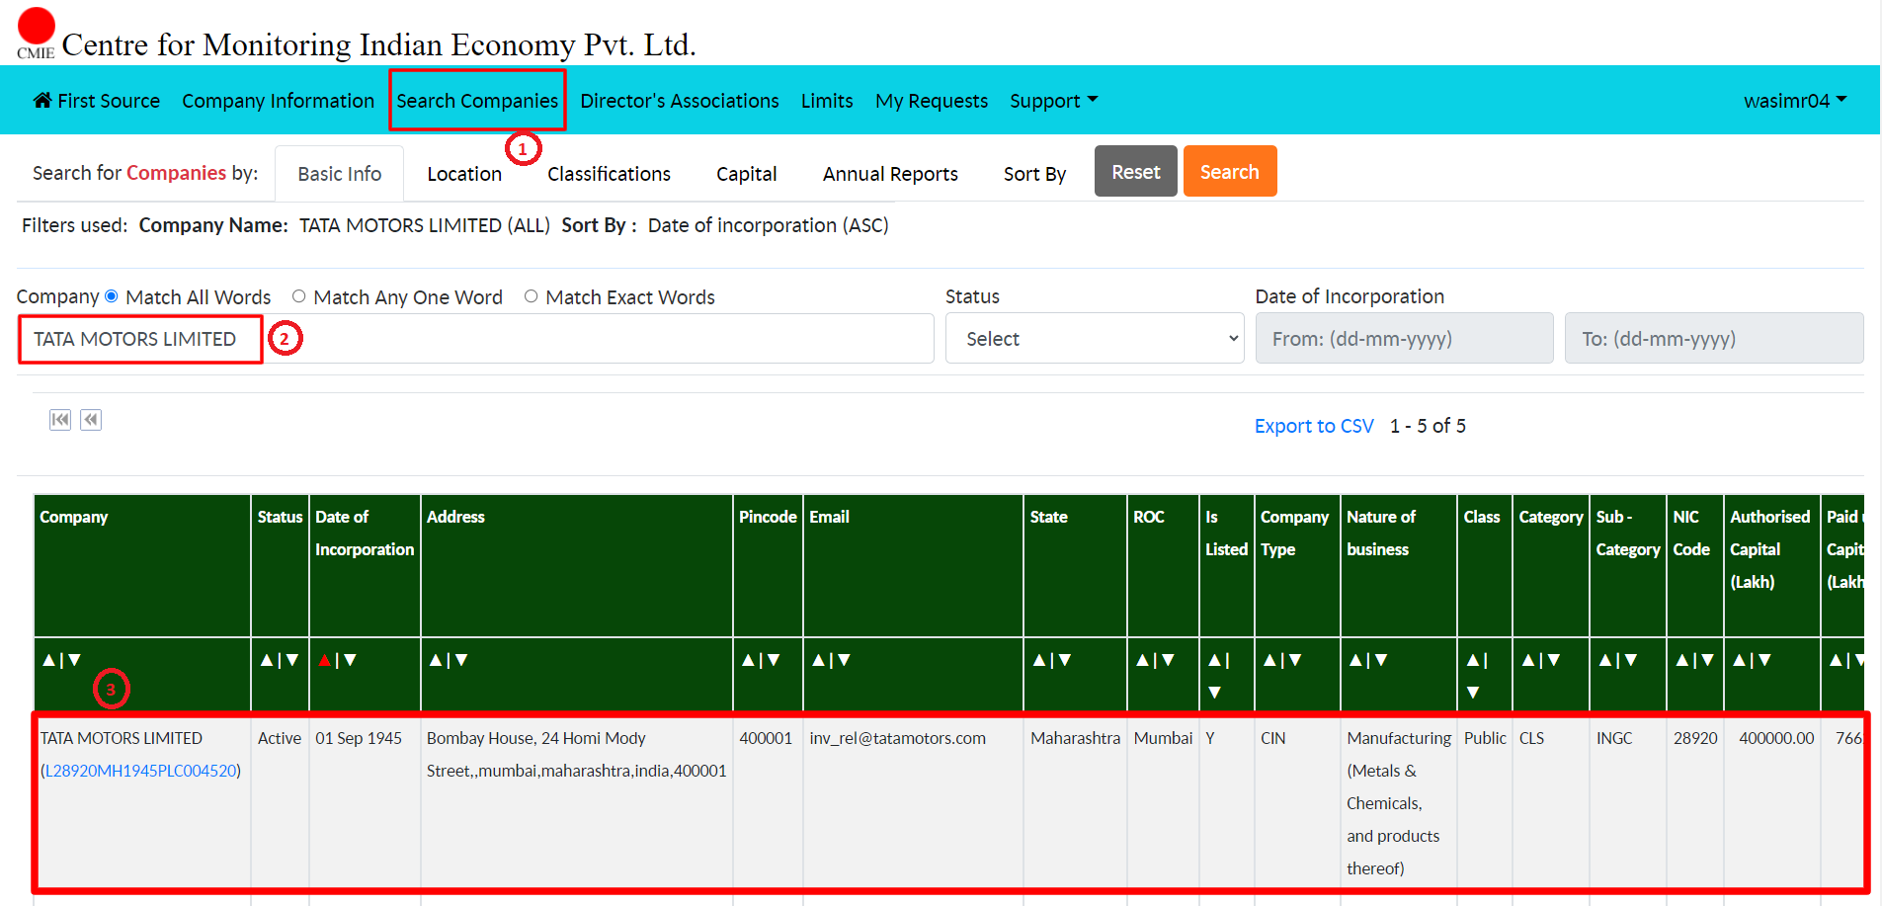Sort Email column descending
Viewport: 1882px width, 906px height.
click(x=844, y=660)
